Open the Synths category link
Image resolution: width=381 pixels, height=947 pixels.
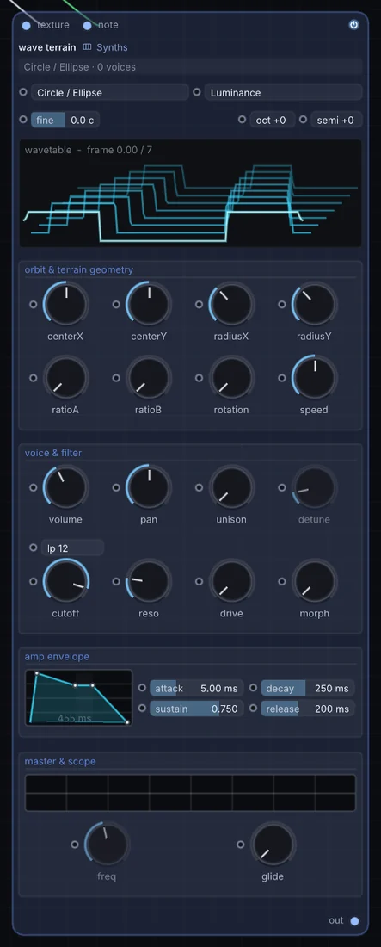pyautogui.click(x=113, y=47)
